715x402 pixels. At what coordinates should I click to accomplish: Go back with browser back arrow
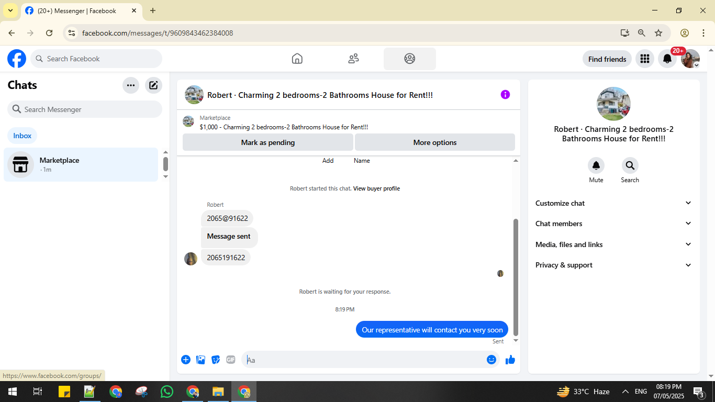[x=12, y=33]
